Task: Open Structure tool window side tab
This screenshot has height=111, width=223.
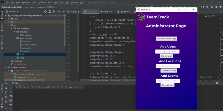Action: (x=2, y=87)
